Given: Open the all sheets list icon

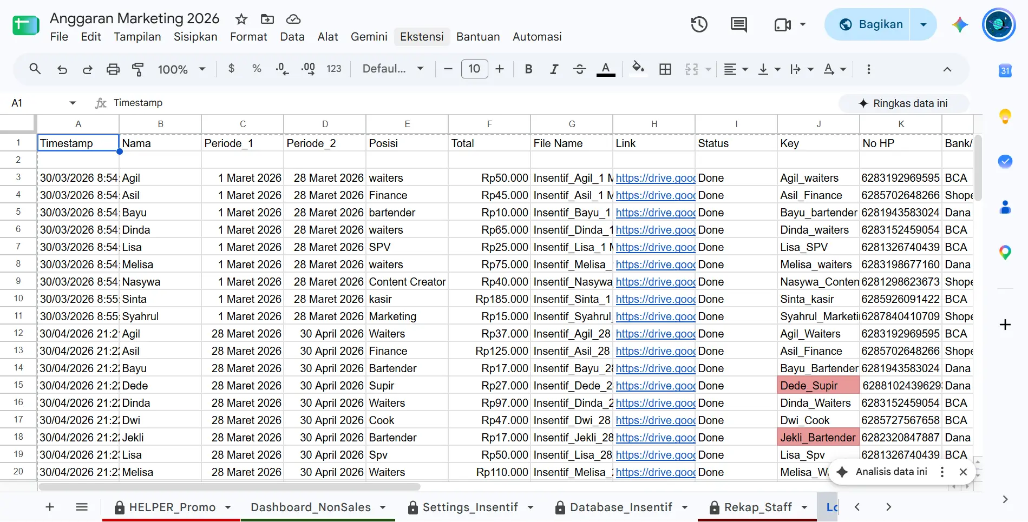Looking at the screenshot, I should tap(82, 507).
